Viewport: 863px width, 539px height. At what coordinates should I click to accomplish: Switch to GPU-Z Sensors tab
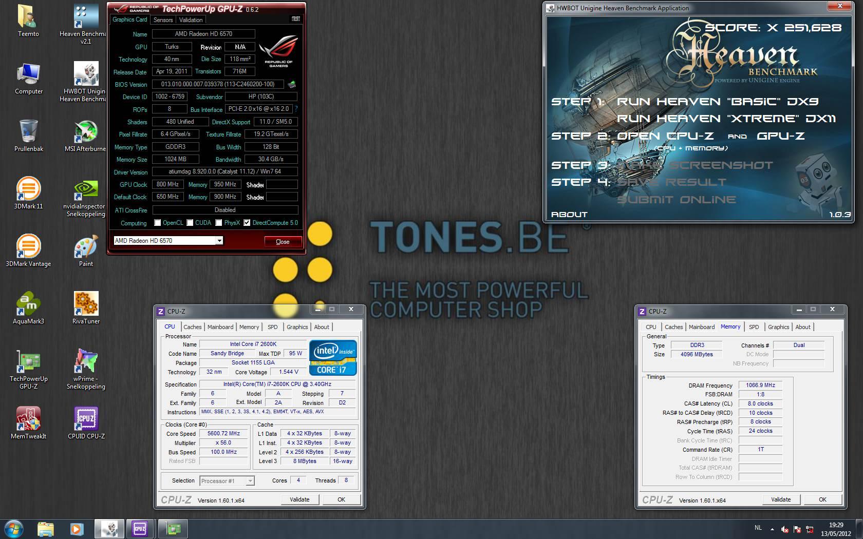(163, 20)
